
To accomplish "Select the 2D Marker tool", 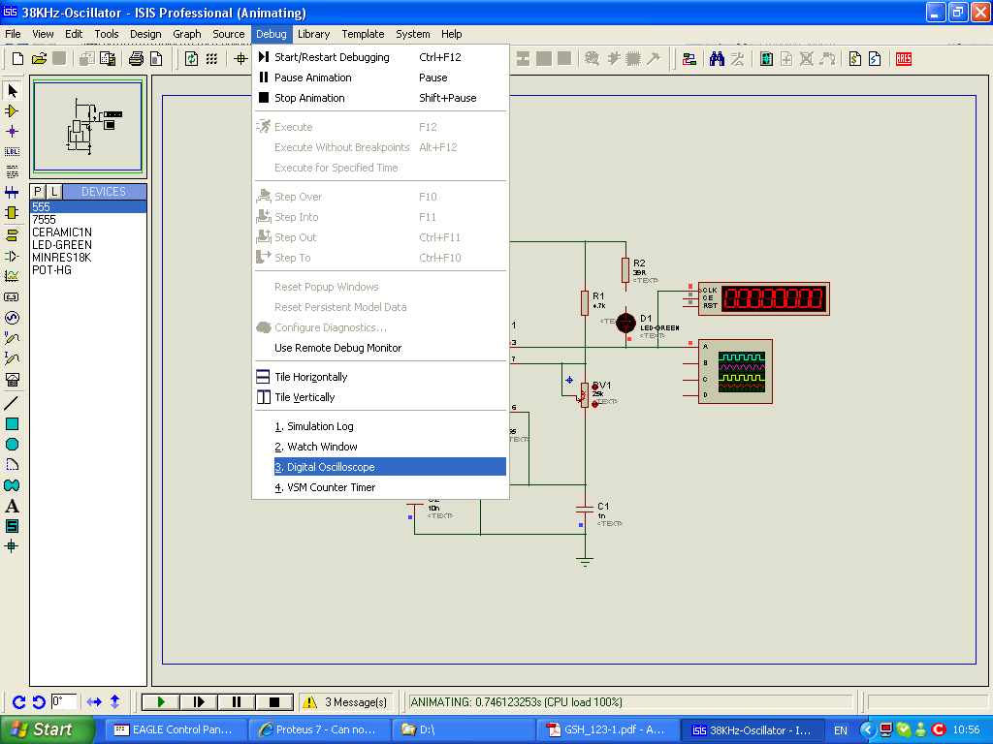I will 12,546.
